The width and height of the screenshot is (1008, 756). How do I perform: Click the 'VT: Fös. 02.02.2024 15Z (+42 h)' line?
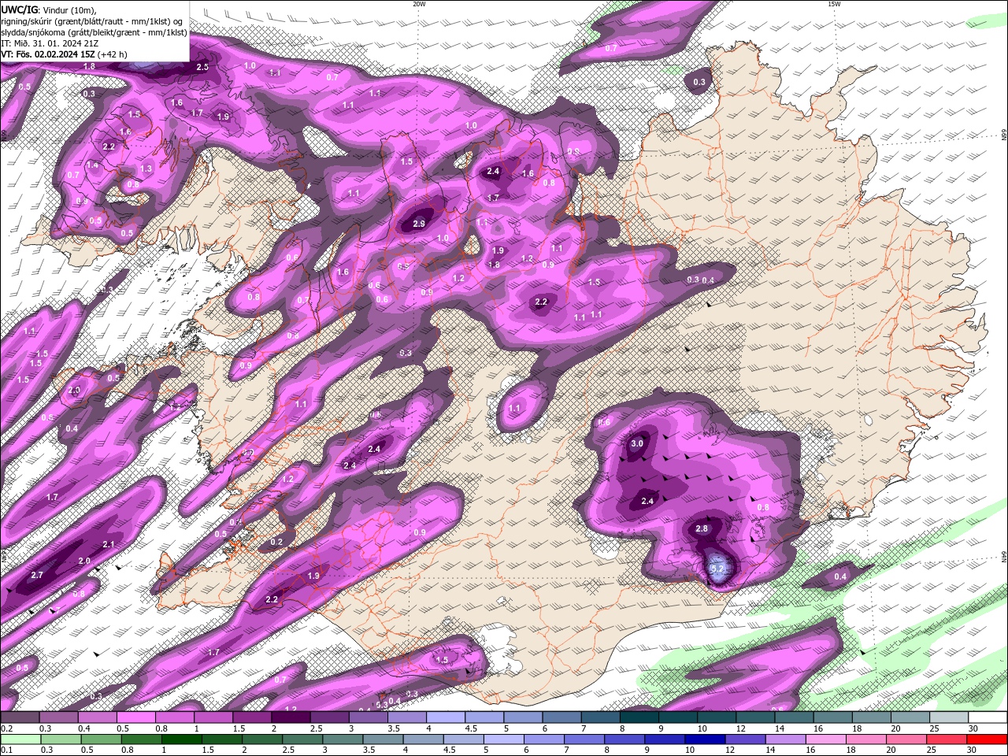coord(64,54)
